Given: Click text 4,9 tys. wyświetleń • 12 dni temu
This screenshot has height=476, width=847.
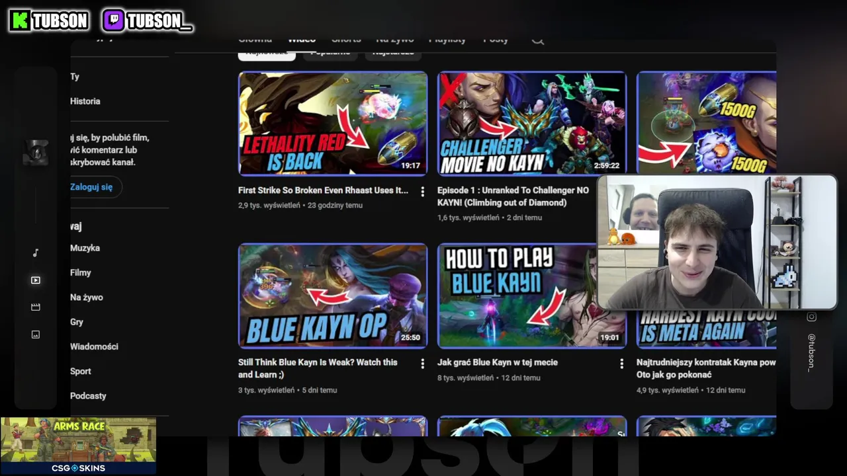Looking at the screenshot, I should [x=691, y=390].
